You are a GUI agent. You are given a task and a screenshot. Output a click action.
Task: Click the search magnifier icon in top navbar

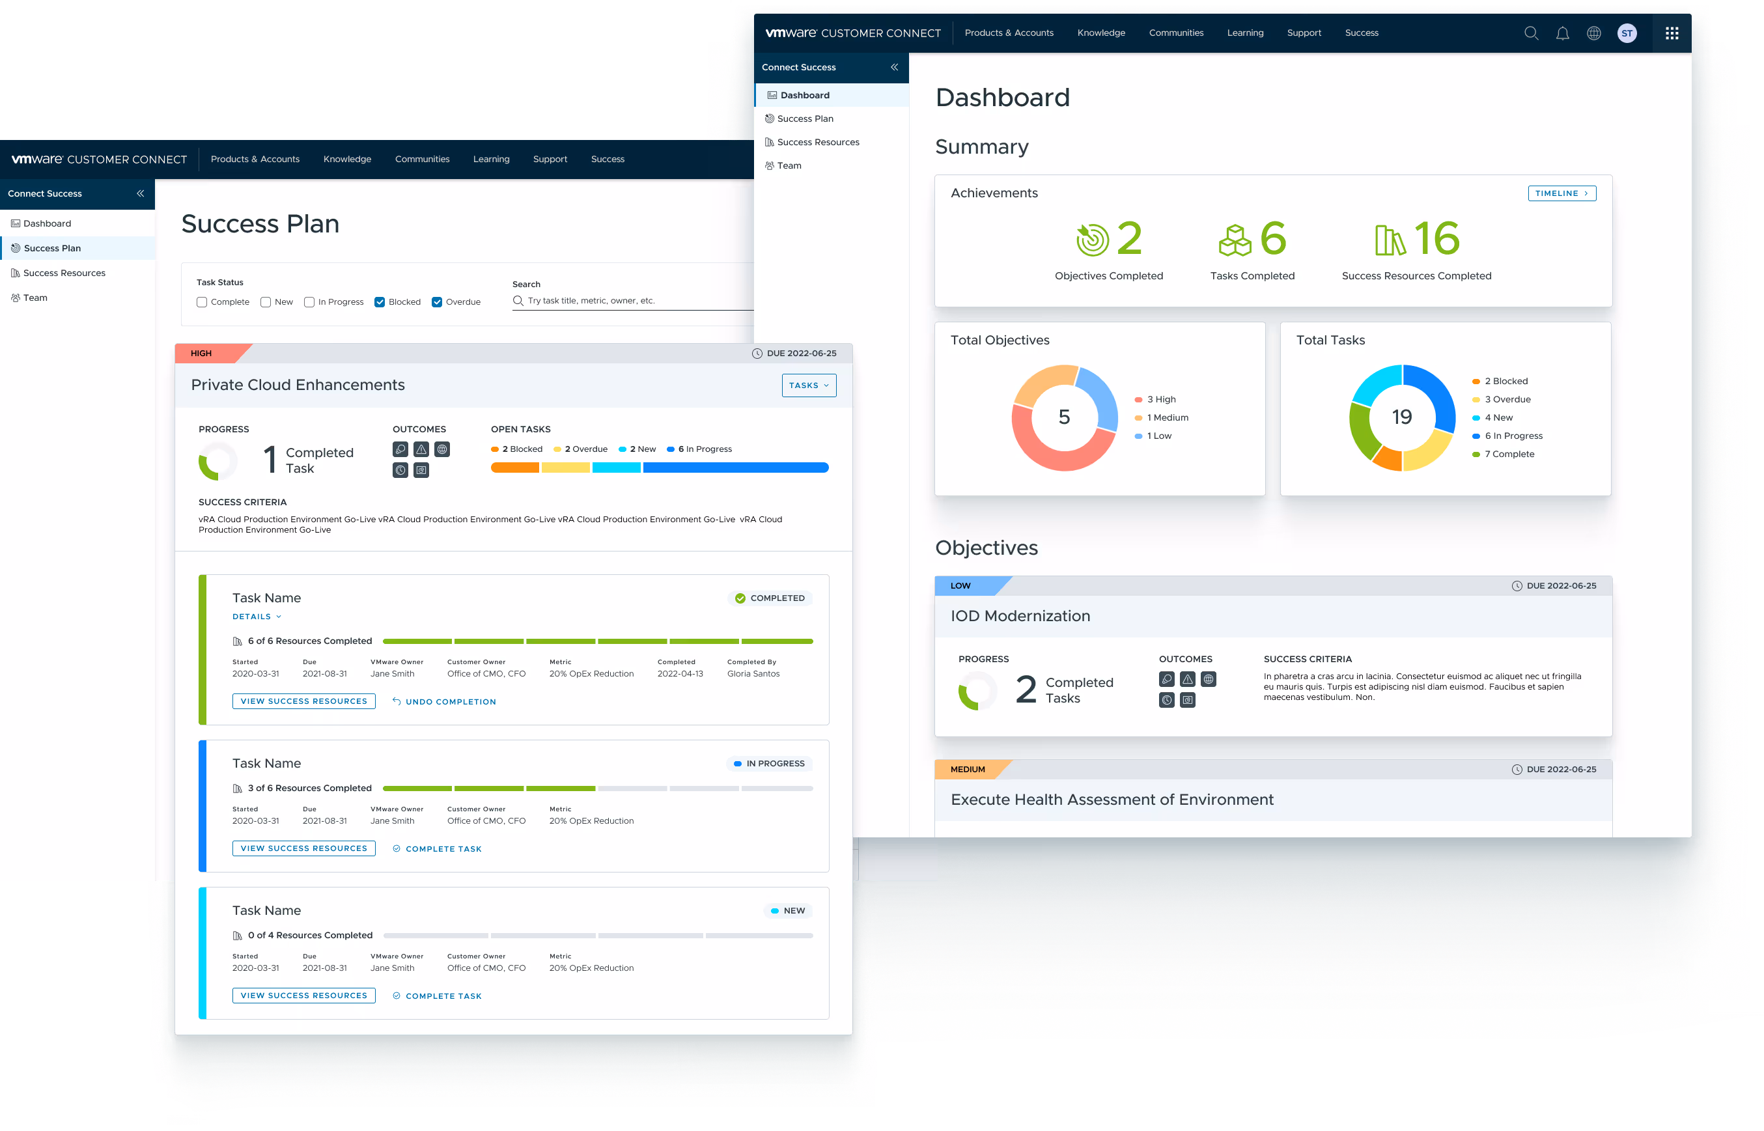[1530, 33]
